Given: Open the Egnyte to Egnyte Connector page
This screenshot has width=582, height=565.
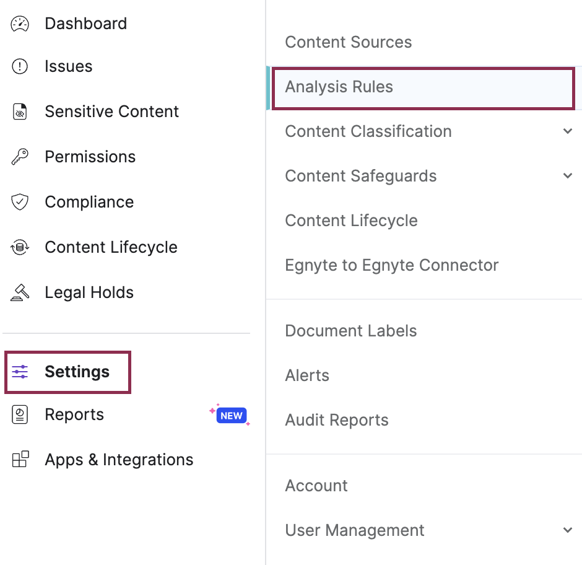Looking at the screenshot, I should coord(391,265).
